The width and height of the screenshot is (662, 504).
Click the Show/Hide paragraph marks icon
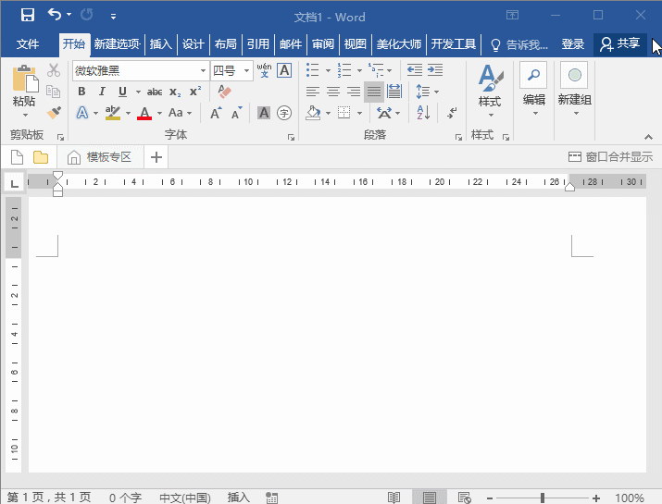(x=451, y=113)
